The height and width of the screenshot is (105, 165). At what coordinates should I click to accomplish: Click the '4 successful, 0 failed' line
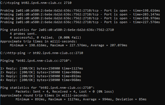(x=45, y=38)
